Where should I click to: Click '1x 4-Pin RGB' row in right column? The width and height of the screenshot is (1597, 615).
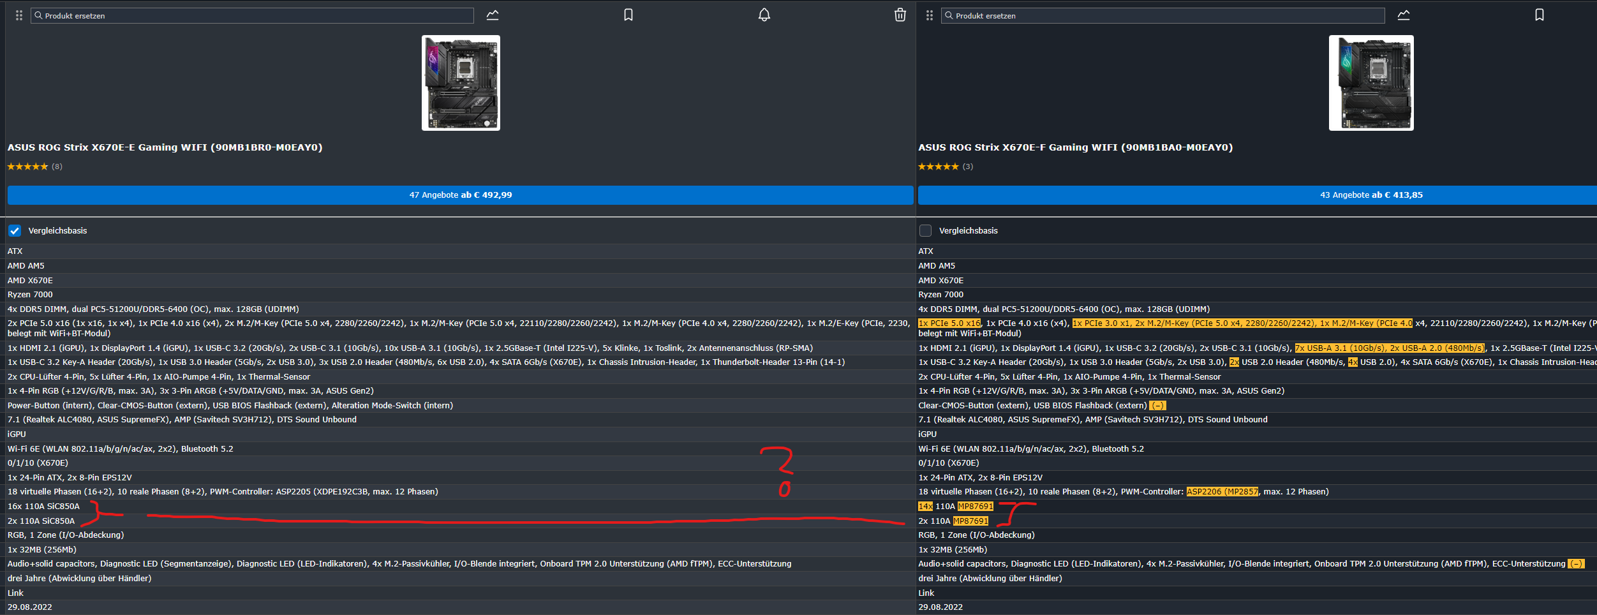(x=1101, y=390)
